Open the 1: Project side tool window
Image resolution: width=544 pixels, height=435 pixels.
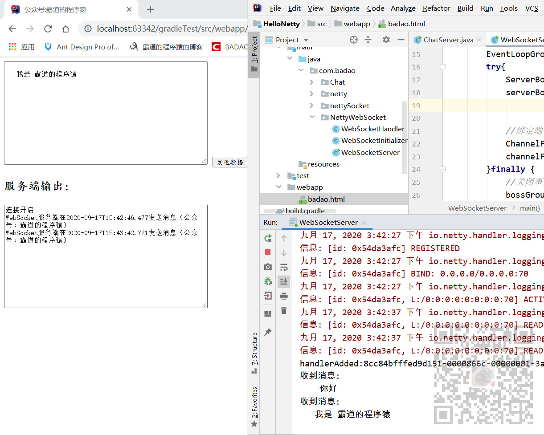pyautogui.click(x=254, y=54)
